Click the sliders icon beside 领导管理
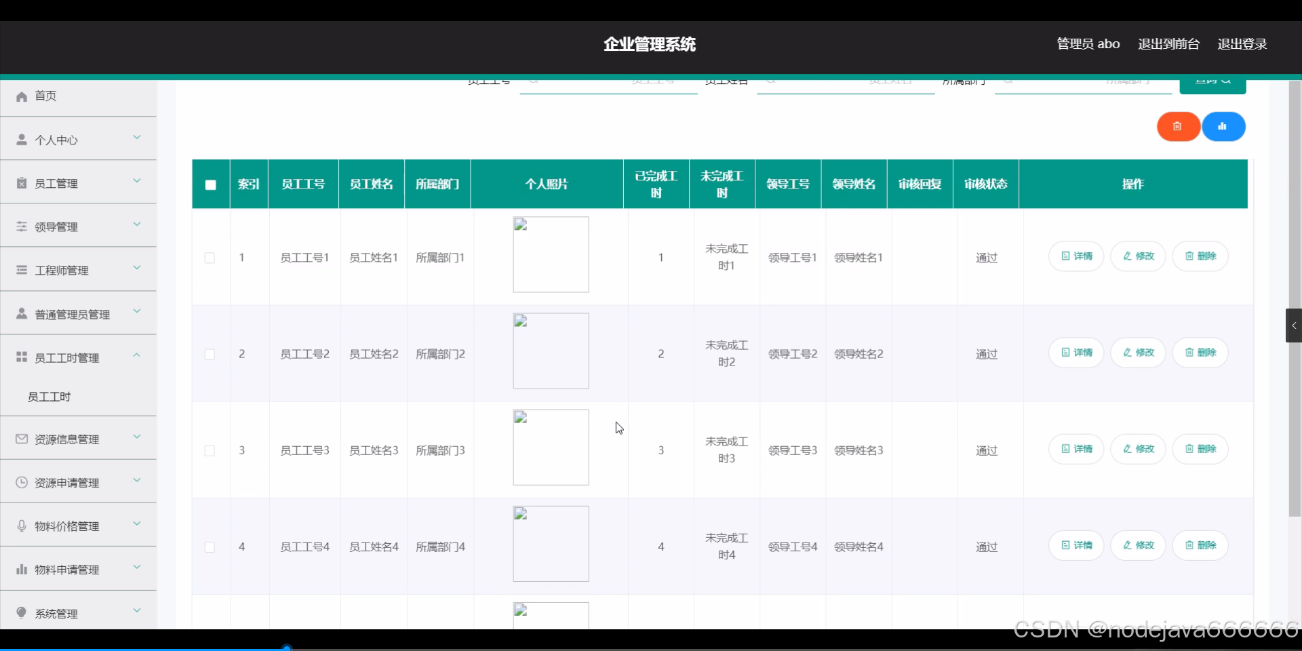This screenshot has height=651, width=1302. [22, 226]
